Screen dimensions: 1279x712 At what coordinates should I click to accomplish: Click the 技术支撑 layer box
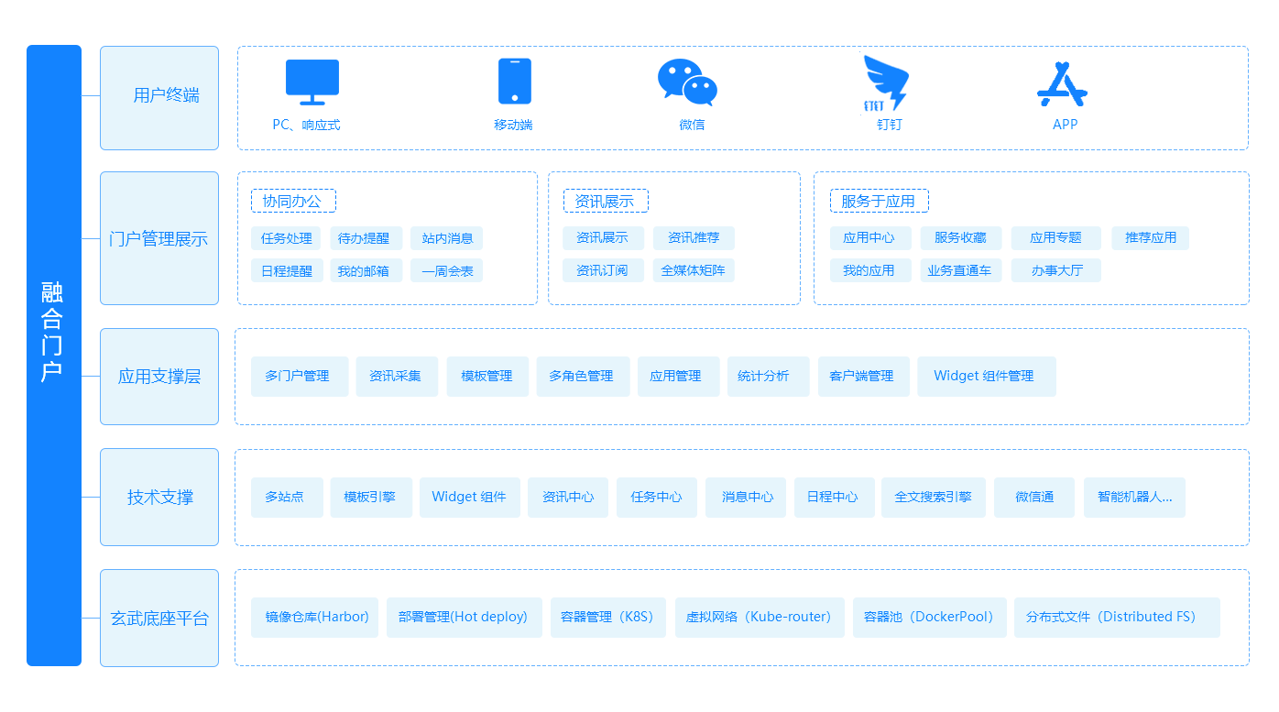159,498
